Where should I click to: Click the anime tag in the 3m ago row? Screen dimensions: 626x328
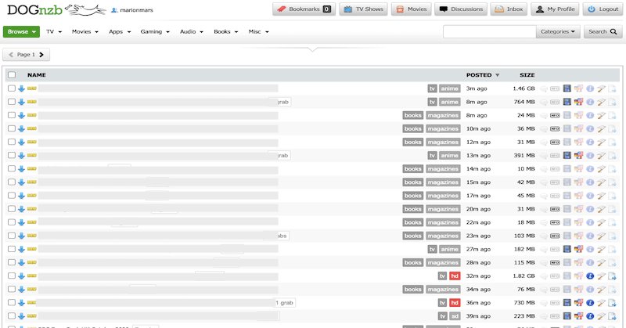coord(449,88)
